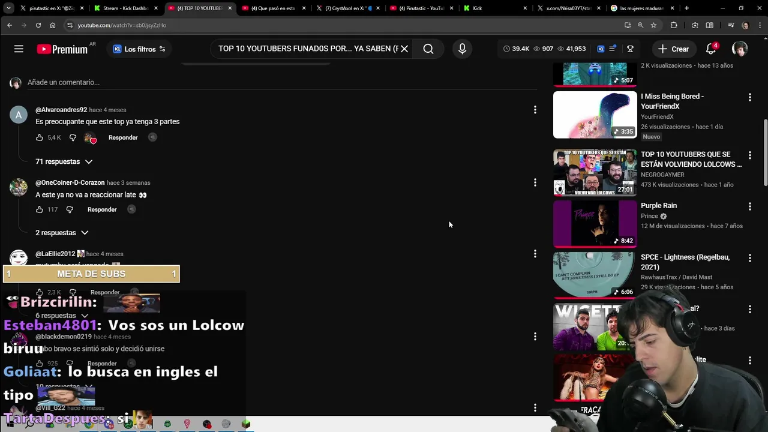Open @Alvaroandres92 channel link
This screenshot has height=432, width=768.
tap(61, 110)
